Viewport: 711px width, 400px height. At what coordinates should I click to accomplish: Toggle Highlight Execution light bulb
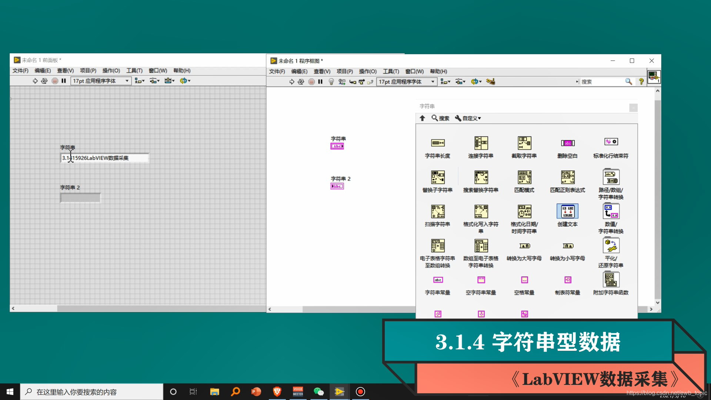click(x=331, y=82)
